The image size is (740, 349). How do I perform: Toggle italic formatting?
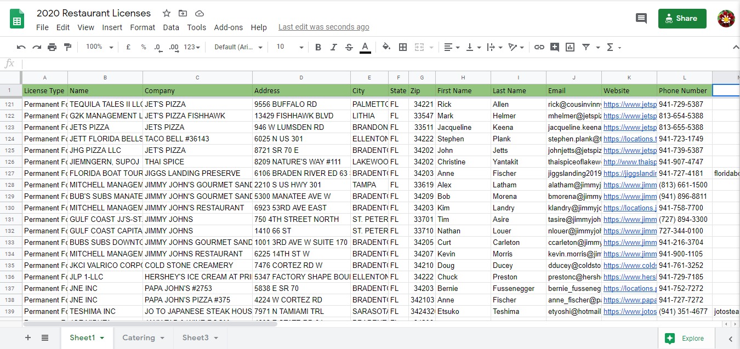[333, 47]
